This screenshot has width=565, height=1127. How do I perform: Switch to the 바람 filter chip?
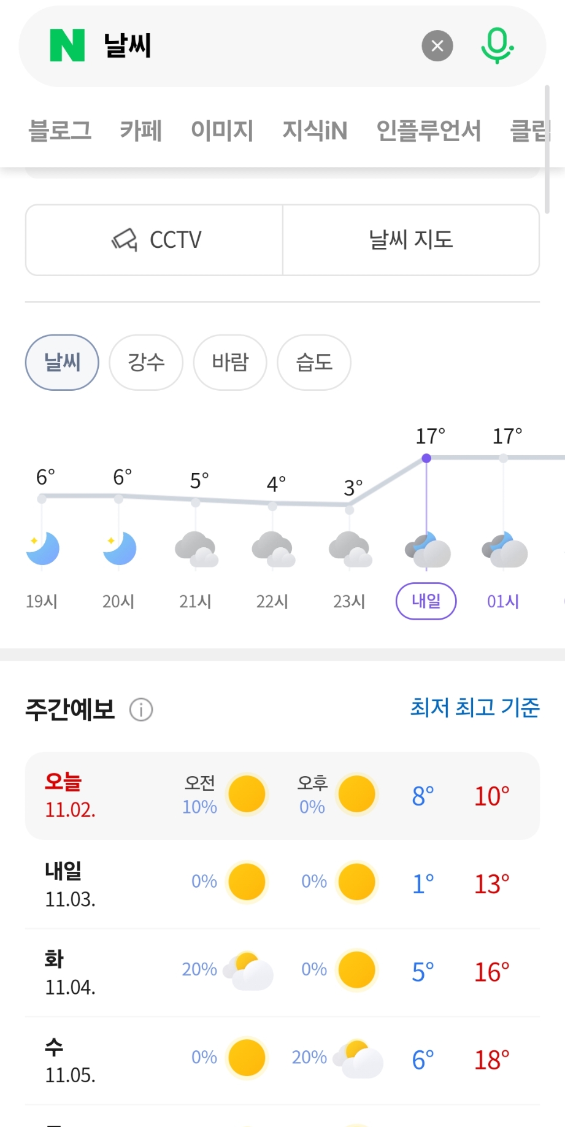pyautogui.click(x=230, y=363)
